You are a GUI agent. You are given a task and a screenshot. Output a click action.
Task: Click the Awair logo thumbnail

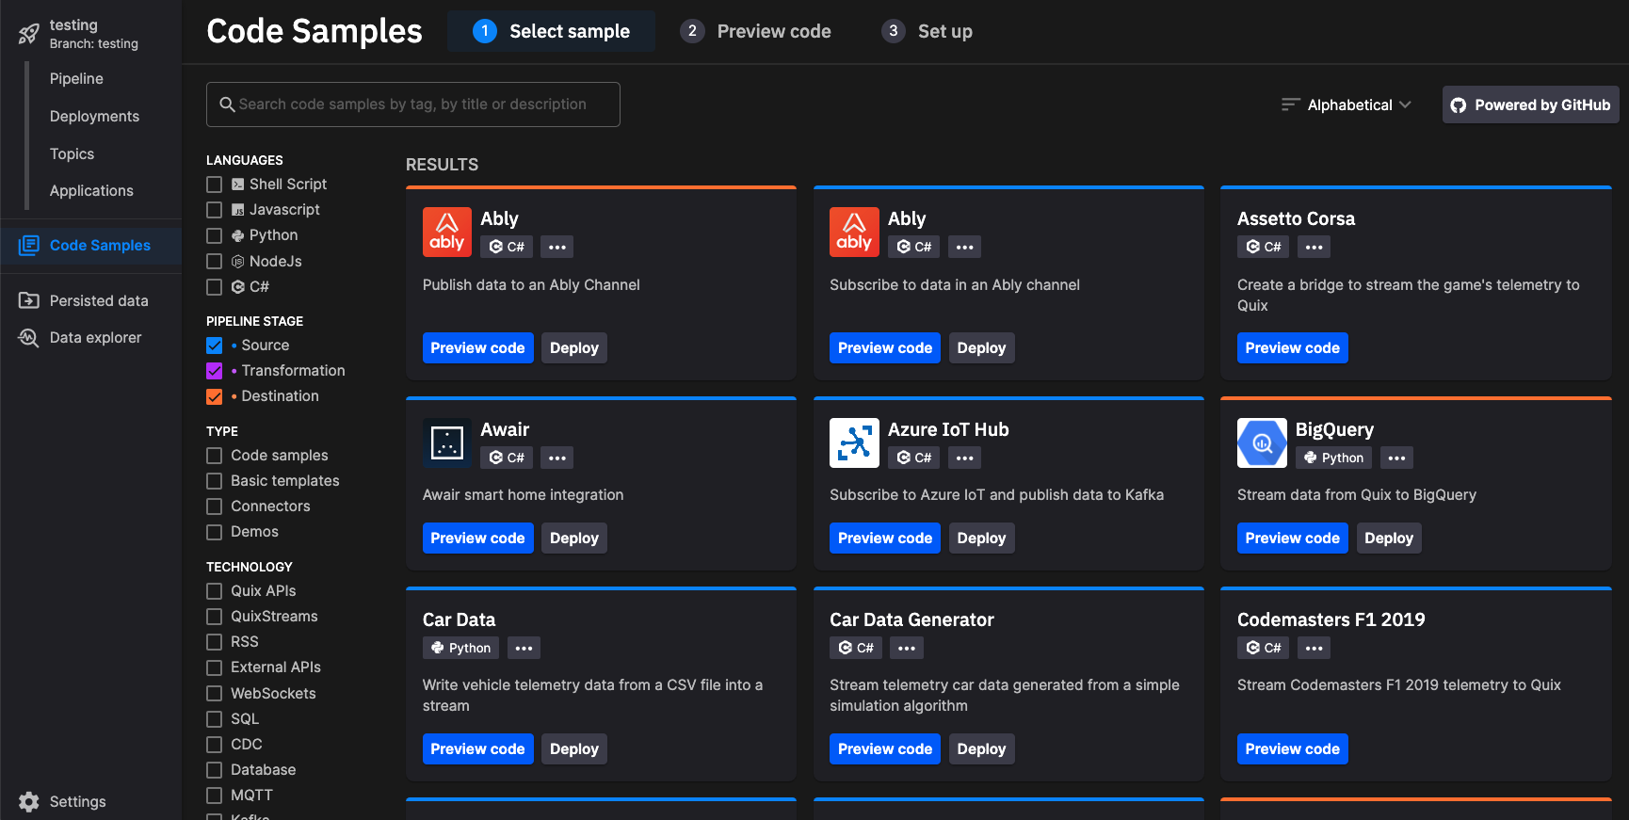pos(446,442)
